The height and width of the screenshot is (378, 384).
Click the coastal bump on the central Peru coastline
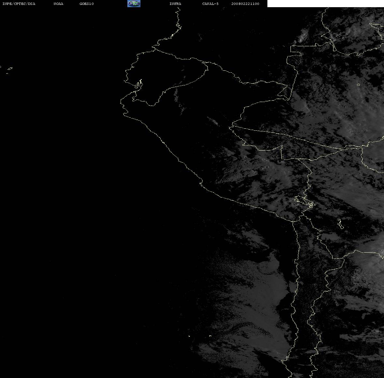[x=201, y=182]
